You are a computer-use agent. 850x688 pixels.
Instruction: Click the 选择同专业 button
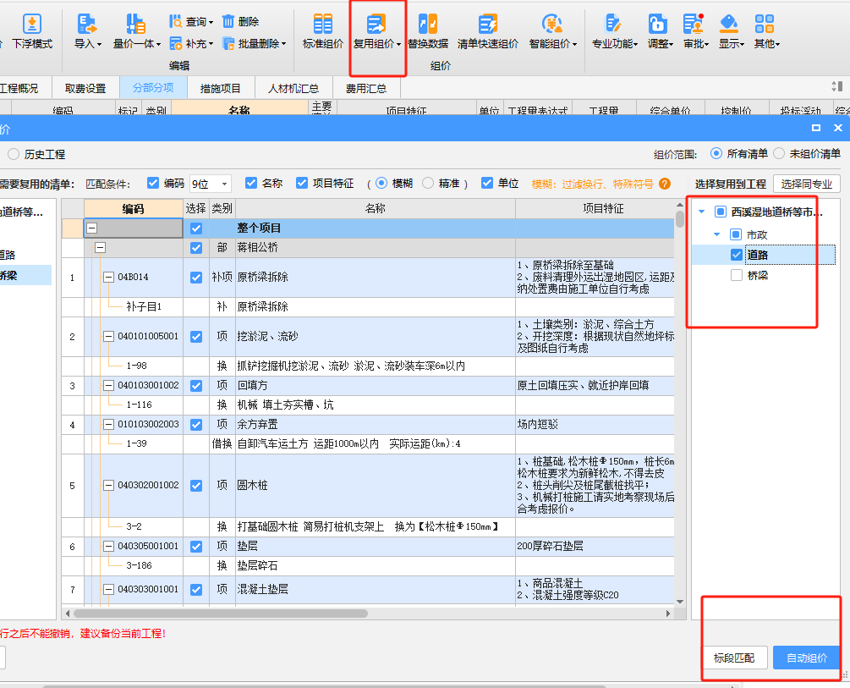(x=807, y=184)
